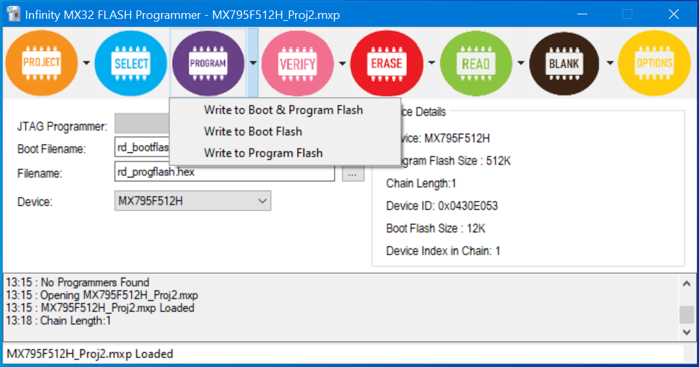Expand the ERASE dropdown arrow
Screen dimensions: 699x367
pyautogui.click(x=432, y=63)
